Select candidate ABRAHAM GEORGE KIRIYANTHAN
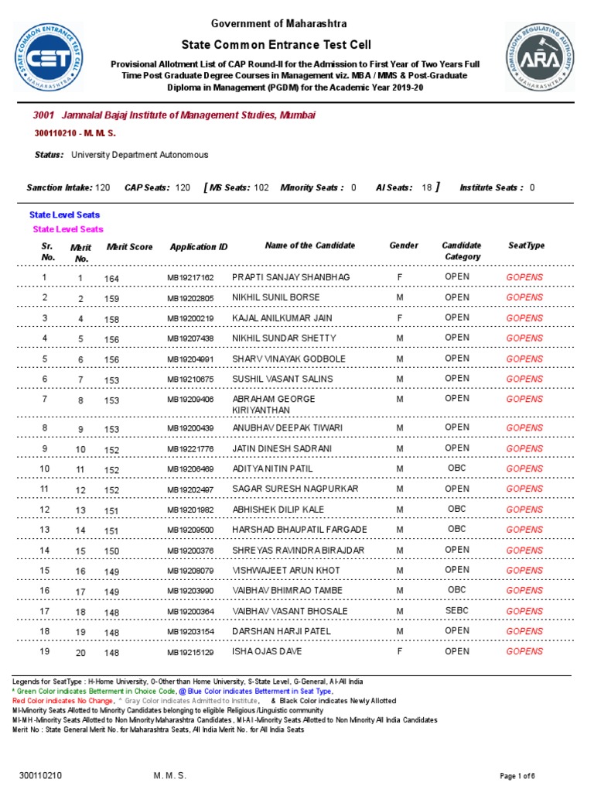The image size is (594, 793). click(x=274, y=404)
